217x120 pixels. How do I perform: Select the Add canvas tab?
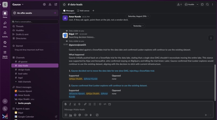pos(83,11)
